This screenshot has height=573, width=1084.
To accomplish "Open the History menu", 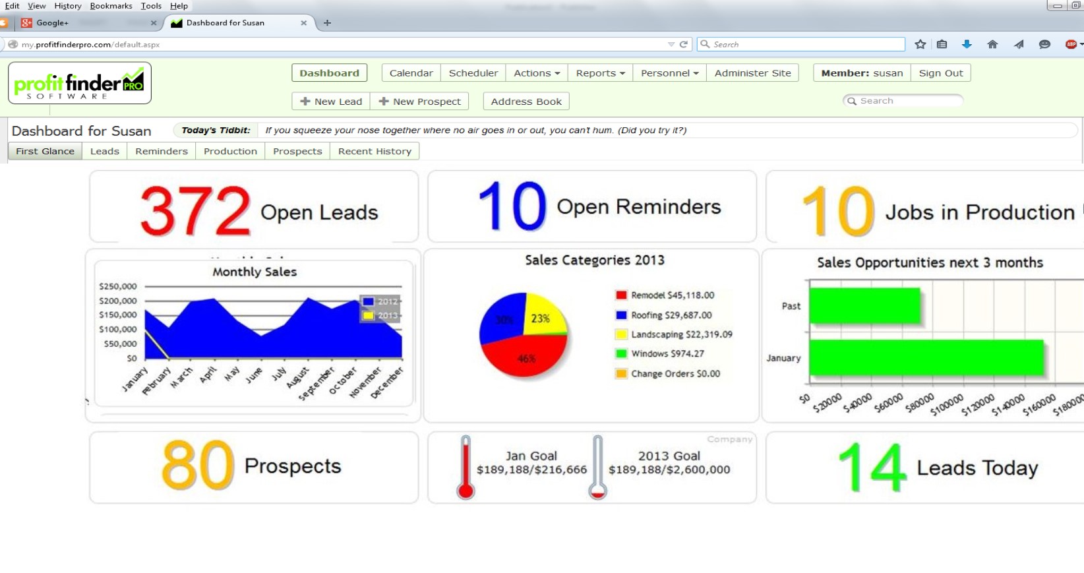I will (68, 5).
